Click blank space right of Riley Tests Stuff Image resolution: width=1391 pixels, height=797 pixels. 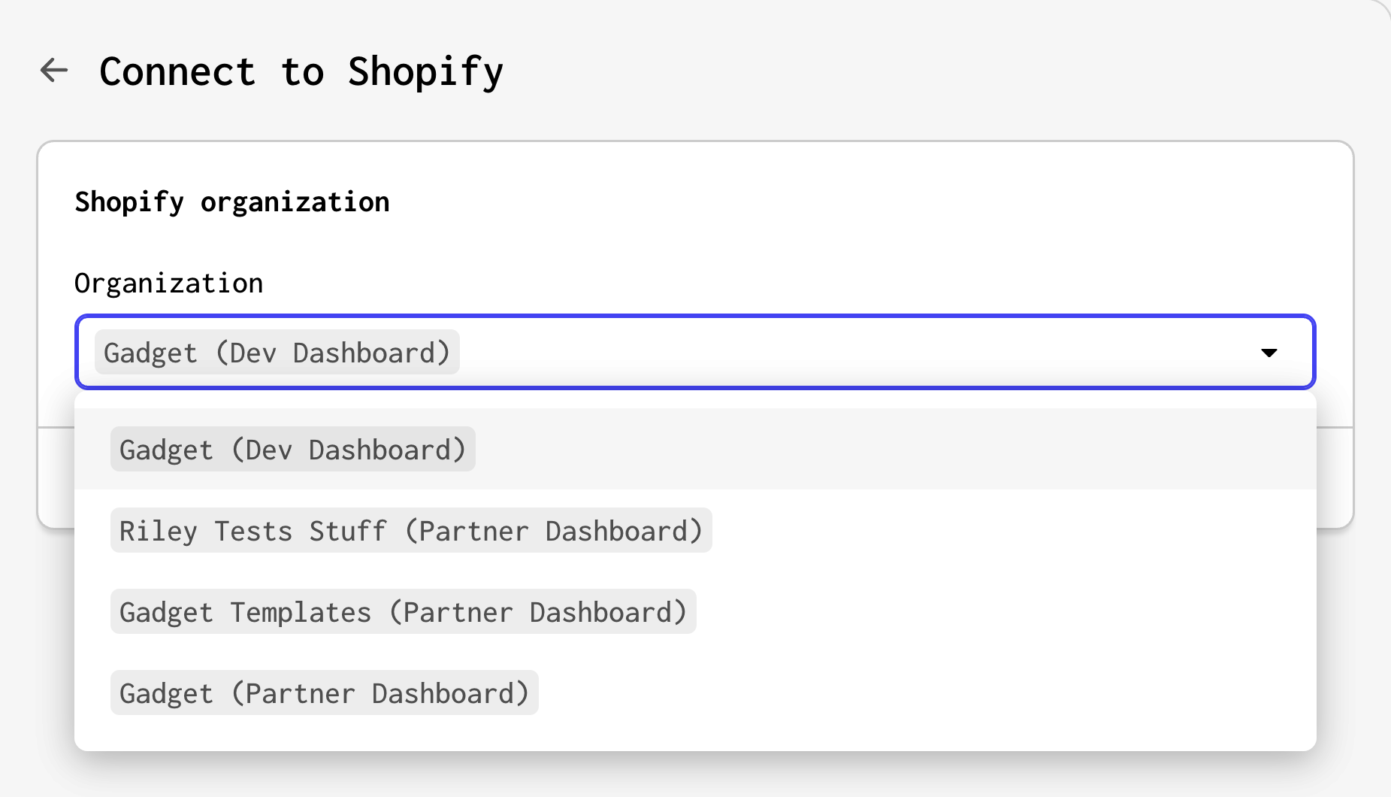[x=1015, y=530]
